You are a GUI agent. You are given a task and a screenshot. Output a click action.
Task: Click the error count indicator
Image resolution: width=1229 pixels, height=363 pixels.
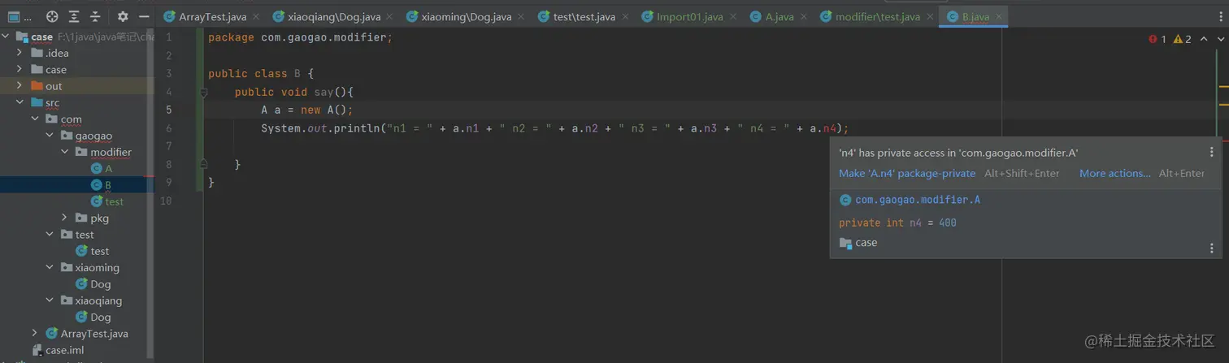pyautogui.click(x=1157, y=39)
